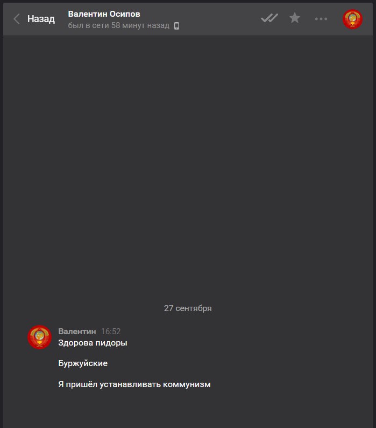The image size is (376, 428).
Task: Click the 16:52 message timestamp
Action: point(111,332)
